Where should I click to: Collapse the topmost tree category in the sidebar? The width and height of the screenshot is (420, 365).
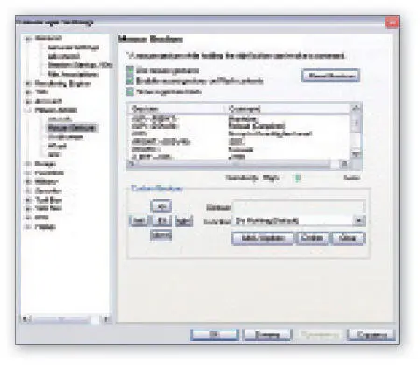[x=28, y=38]
